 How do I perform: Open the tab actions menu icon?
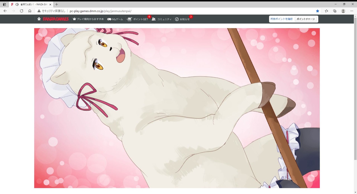point(4,4)
